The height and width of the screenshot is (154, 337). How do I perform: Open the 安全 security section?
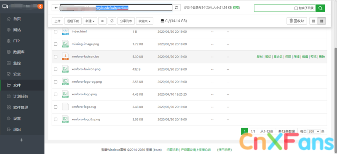[x=17, y=74]
